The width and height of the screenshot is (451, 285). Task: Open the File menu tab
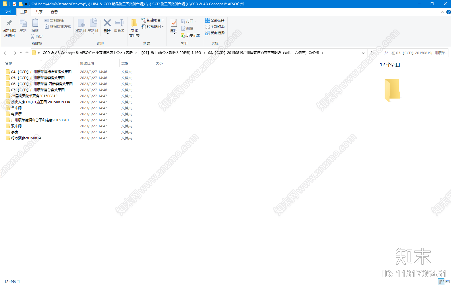(x=8, y=12)
